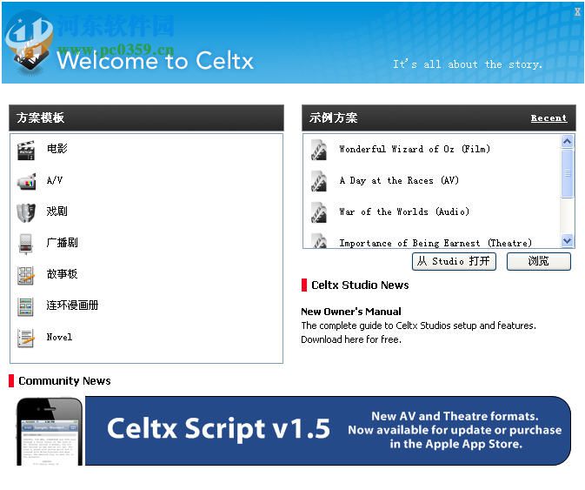Click the scroll down arrow in samples list
585x490 pixels.
pos(567,241)
